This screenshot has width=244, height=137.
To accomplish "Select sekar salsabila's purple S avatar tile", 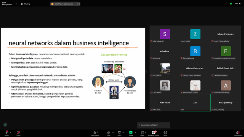I will (165, 34).
